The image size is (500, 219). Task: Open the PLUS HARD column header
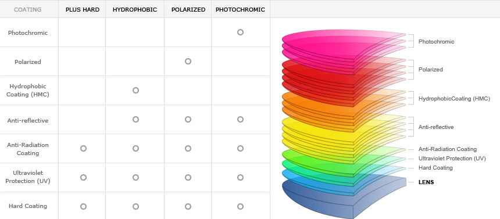[x=83, y=9]
